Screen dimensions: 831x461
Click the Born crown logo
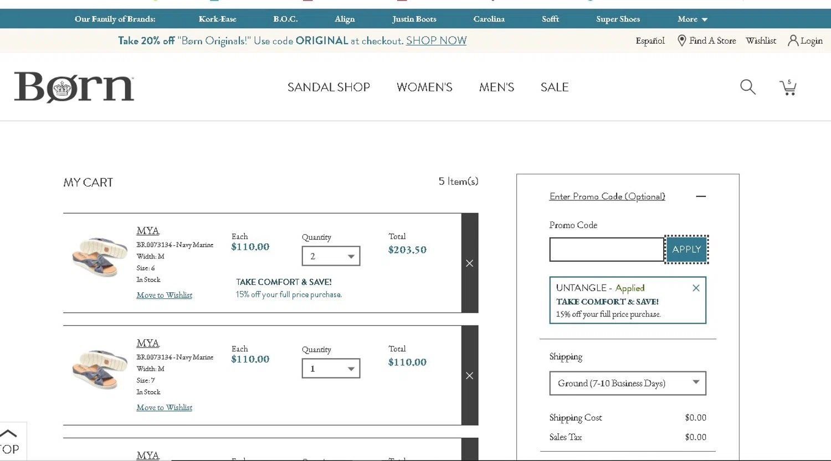tap(74, 87)
